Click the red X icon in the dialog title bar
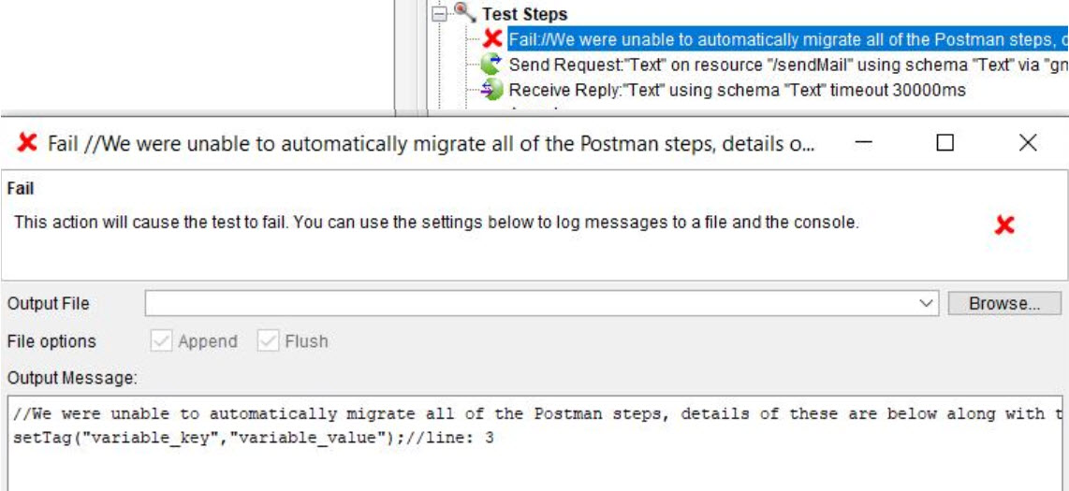Image resolution: width=1069 pixels, height=491 pixels. (28, 143)
